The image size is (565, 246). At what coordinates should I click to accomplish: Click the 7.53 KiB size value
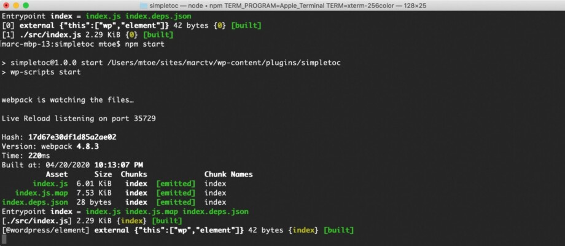pyautogui.click(x=94, y=193)
